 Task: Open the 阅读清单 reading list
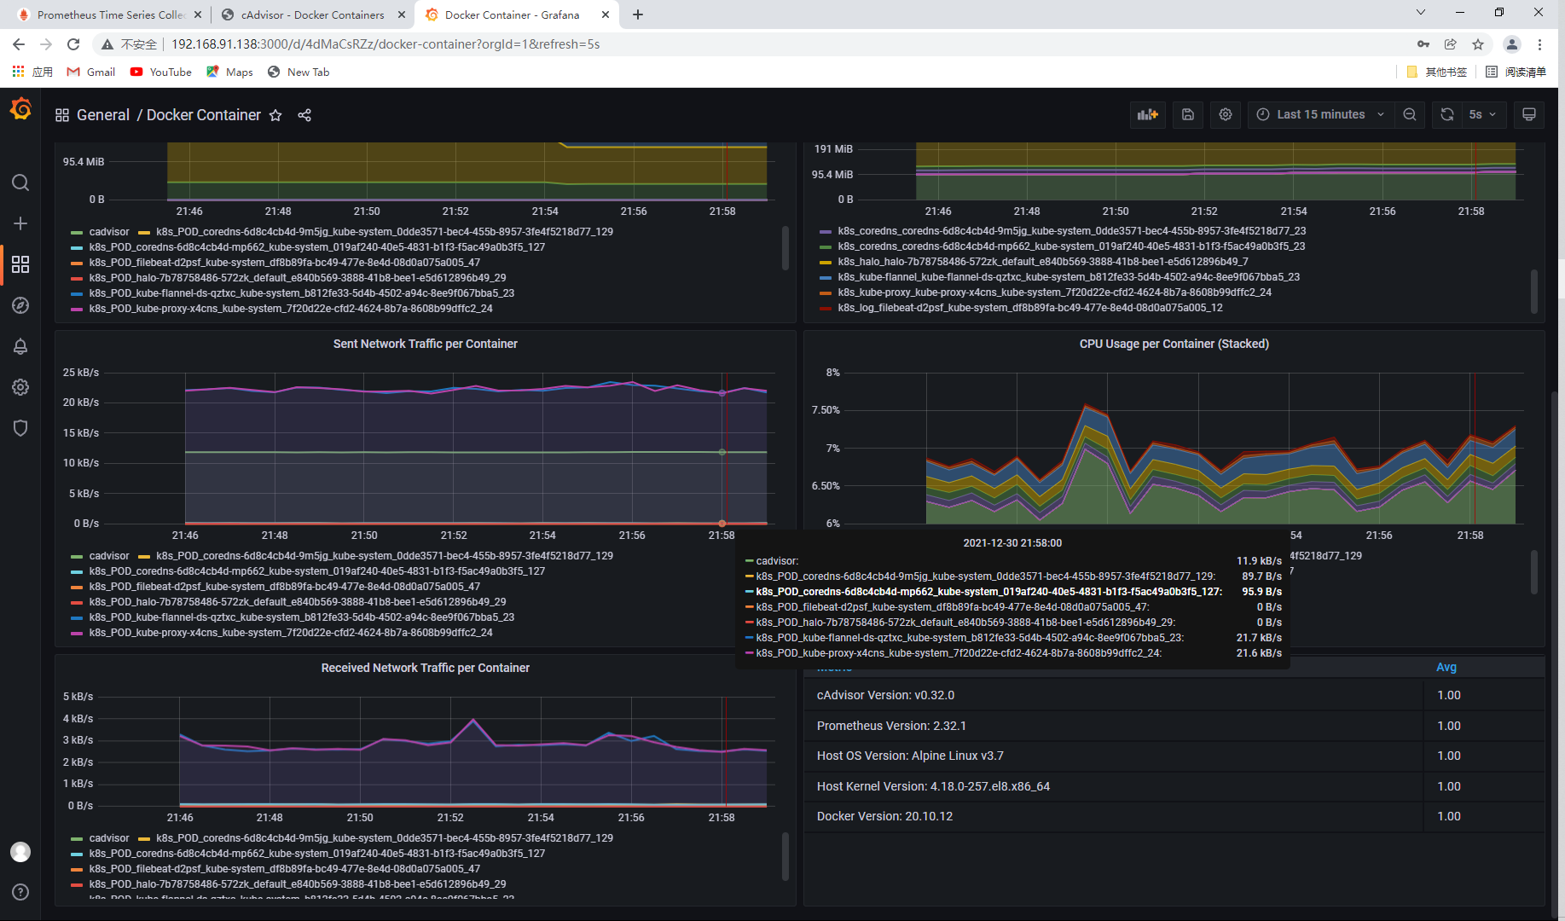[1516, 72]
